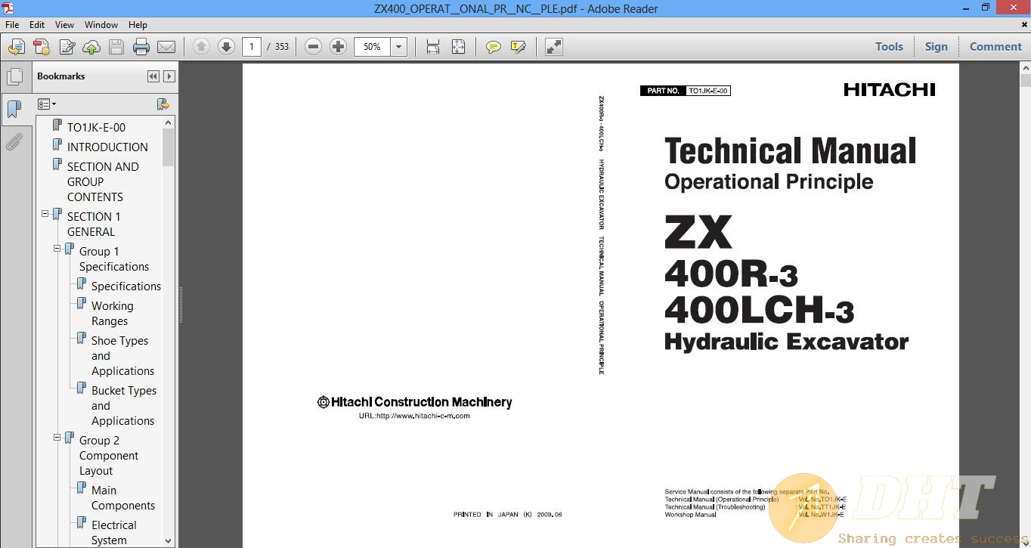The width and height of the screenshot is (1031, 548).
Task: Click the page number field
Action: tap(252, 47)
